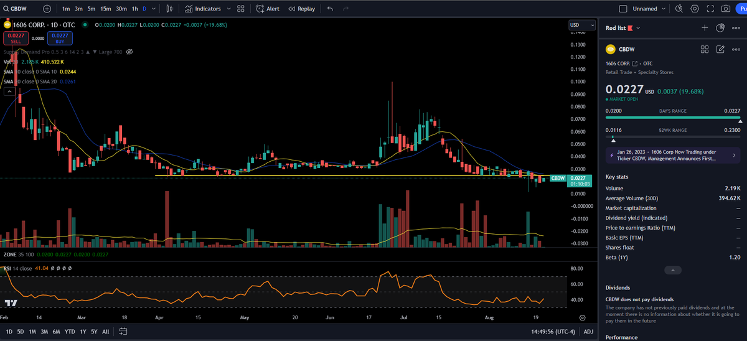Select the 5m timeframe

pyautogui.click(x=92, y=9)
